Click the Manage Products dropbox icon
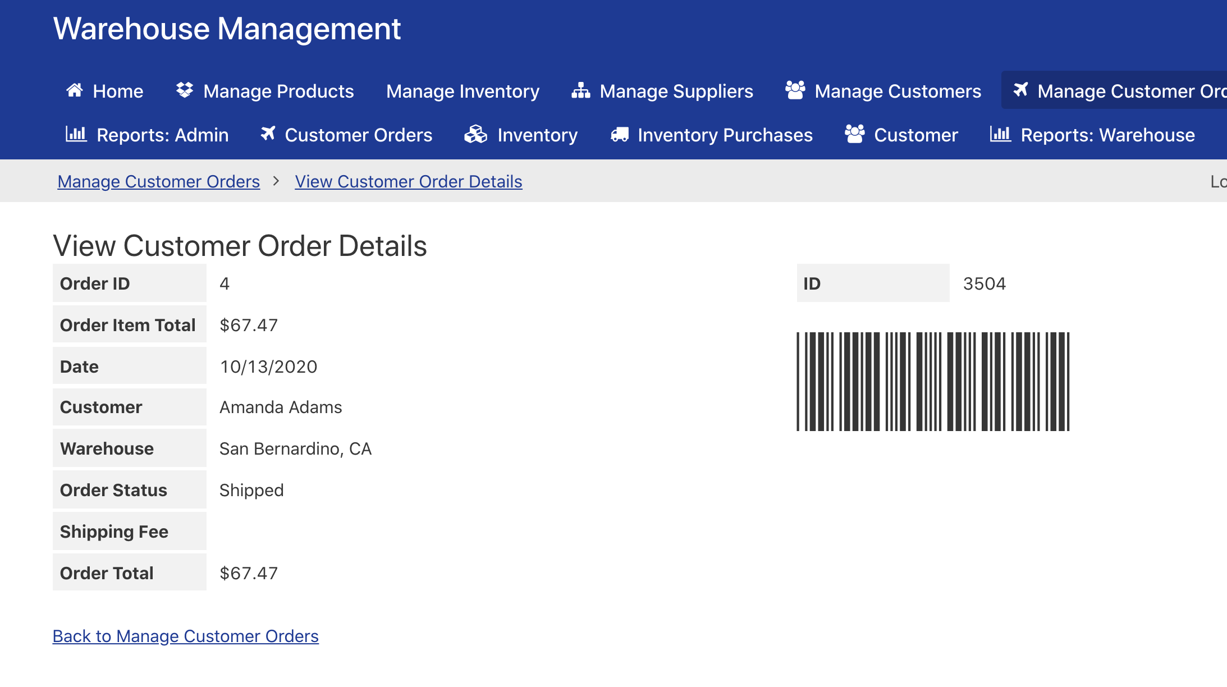The image size is (1227, 687). (x=185, y=90)
